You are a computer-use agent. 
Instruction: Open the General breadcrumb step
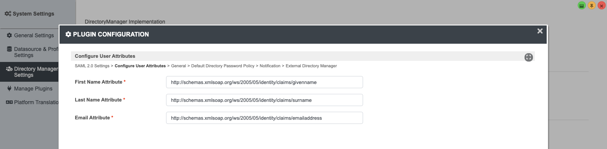point(178,66)
